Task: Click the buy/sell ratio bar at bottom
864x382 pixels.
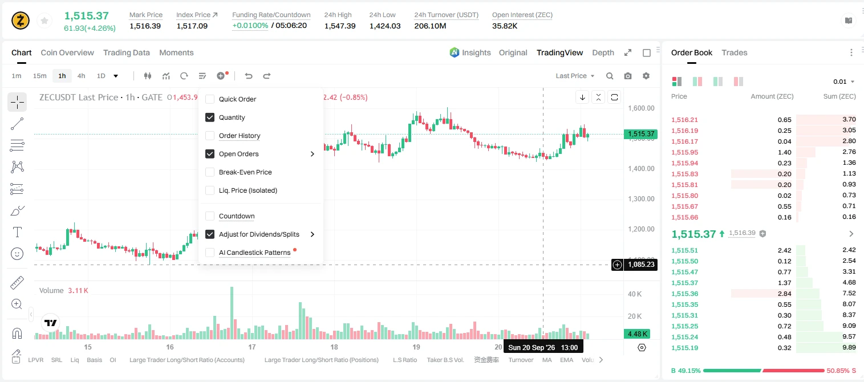Action: [x=764, y=371]
